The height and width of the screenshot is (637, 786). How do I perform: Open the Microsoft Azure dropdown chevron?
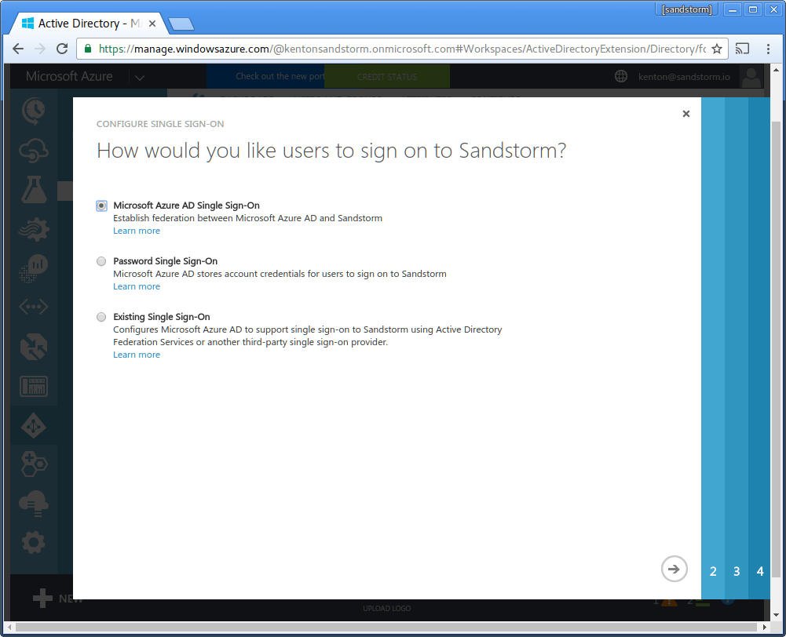tap(140, 77)
